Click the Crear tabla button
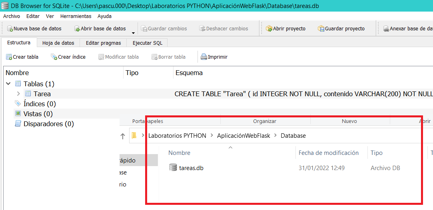The image size is (433, 210). (22, 57)
